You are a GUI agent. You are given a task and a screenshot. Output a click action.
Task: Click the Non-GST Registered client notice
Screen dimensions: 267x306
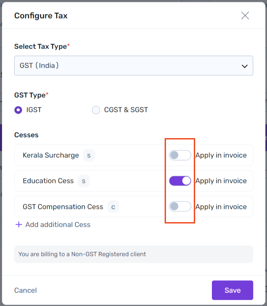[82, 254]
